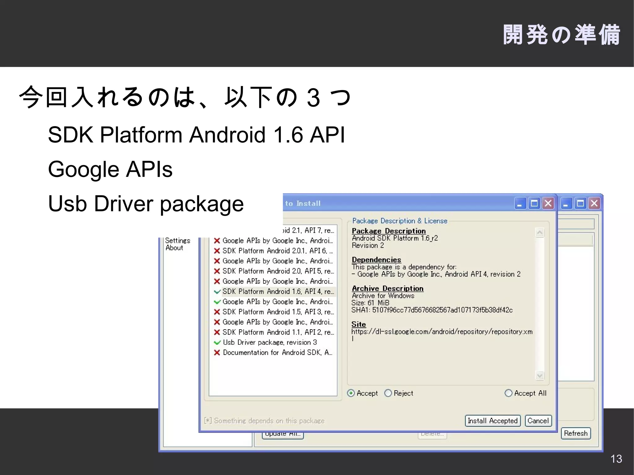Screen dimensions: 634x475
Task: Click red X beside SDK Platform Android 1.1
Action: (217, 332)
